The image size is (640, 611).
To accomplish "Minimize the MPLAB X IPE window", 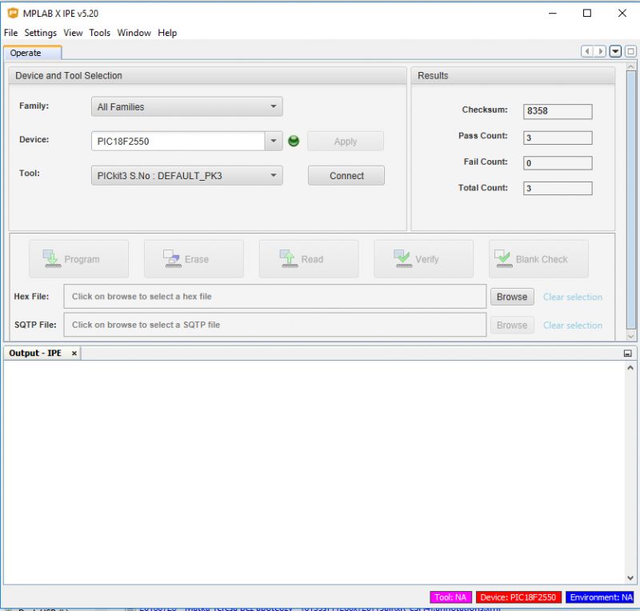I will coord(553,13).
